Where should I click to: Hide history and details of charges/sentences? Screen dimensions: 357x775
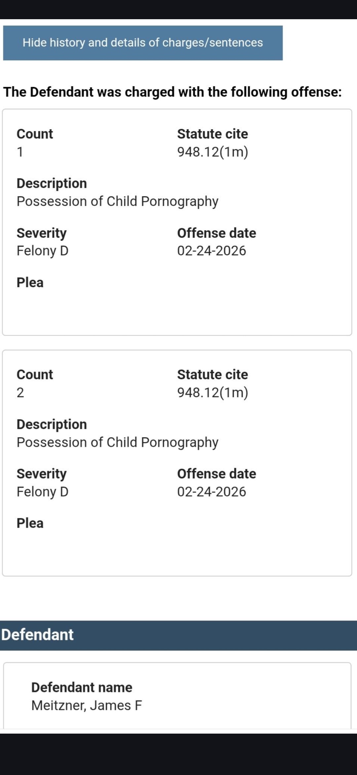coord(143,43)
